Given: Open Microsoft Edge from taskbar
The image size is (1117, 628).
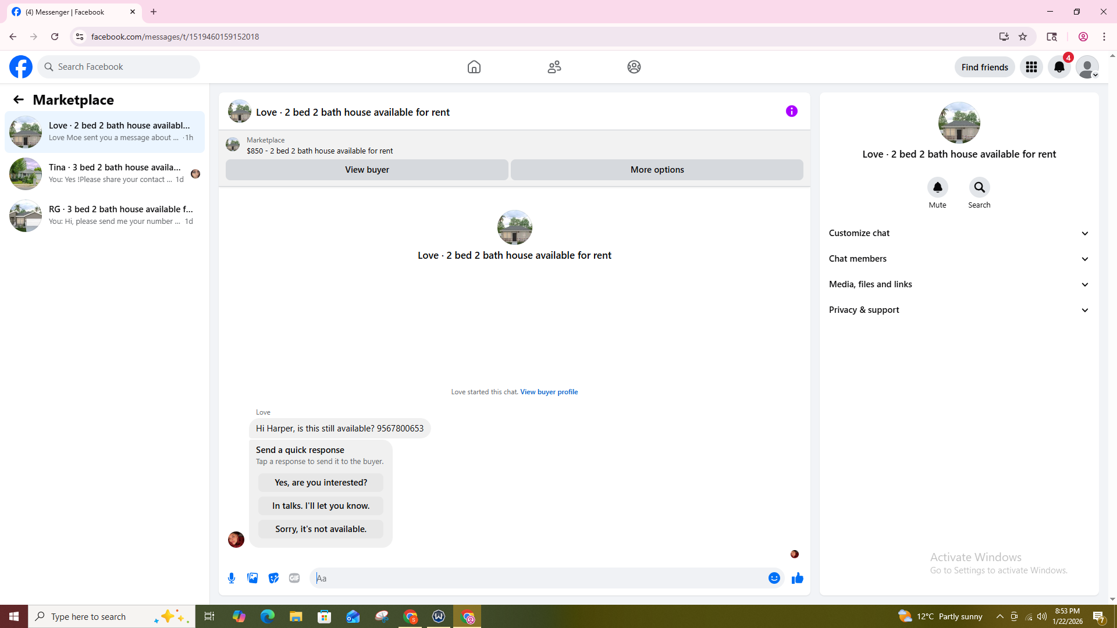Looking at the screenshot, I should [267, 616].
